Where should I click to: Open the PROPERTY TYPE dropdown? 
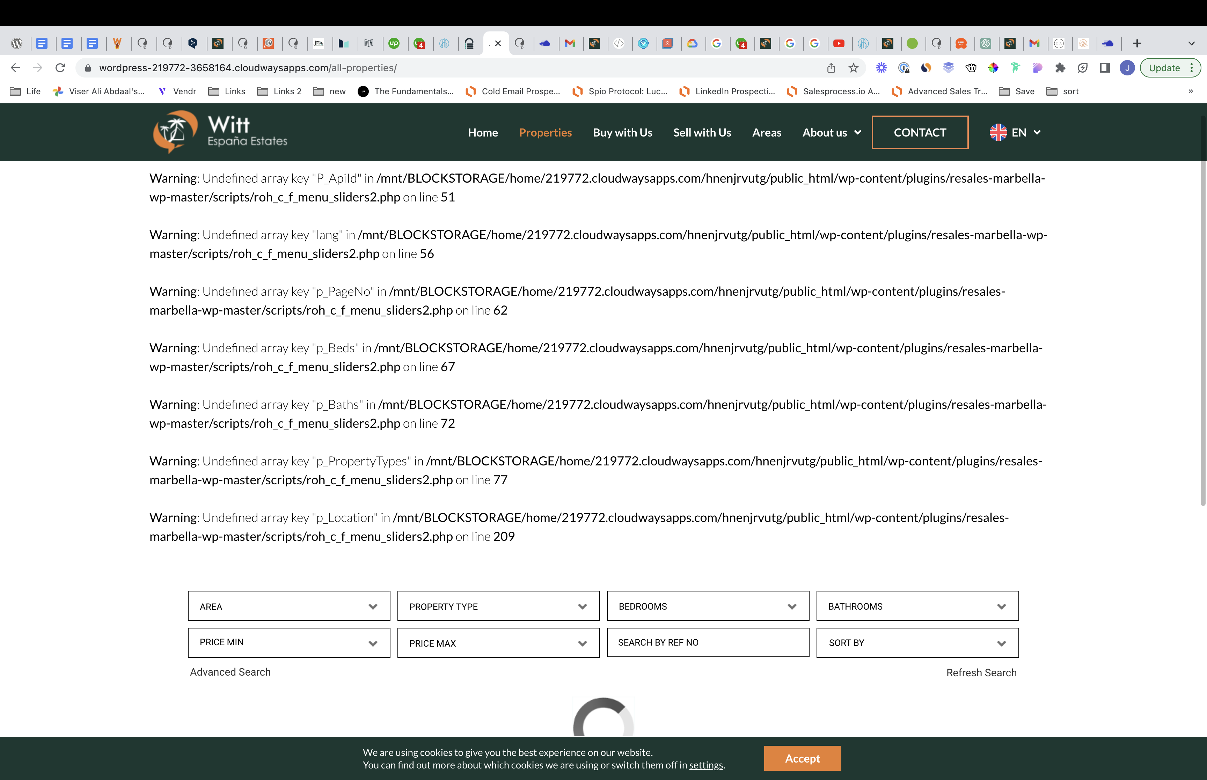(498, 606)
